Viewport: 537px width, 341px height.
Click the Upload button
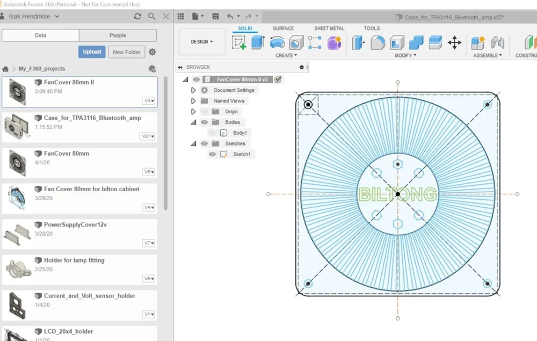(92, 52)
